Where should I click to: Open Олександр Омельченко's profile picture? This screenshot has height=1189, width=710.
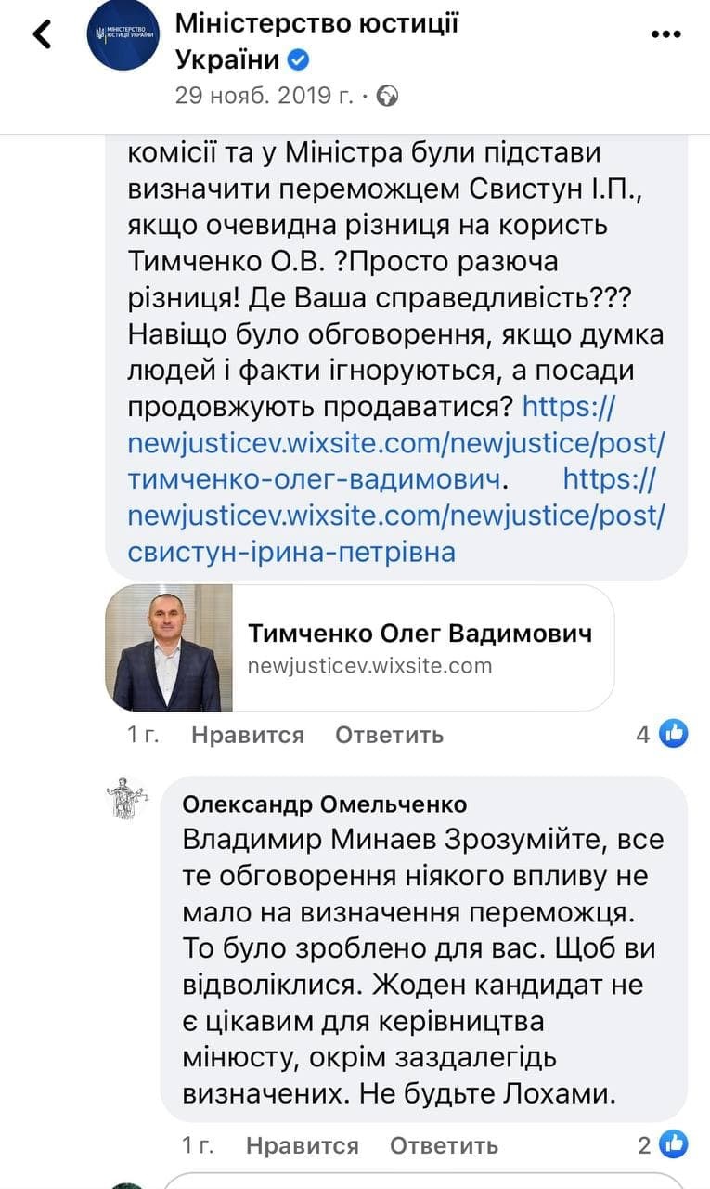(127, 798)
